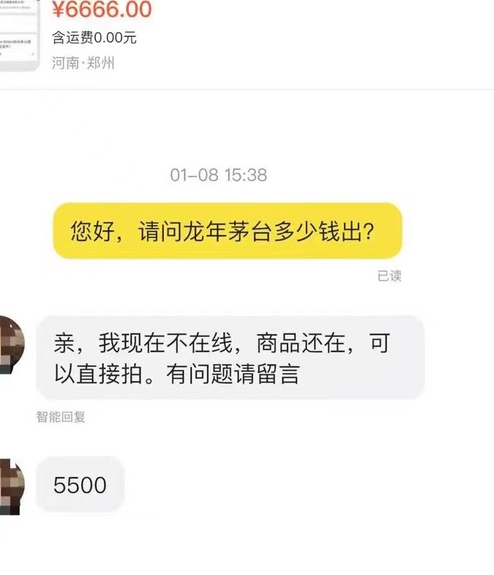Tap empty chat area below 5500 message
The width and height of the screenshot is (494, 575).
tap(247, 543)
